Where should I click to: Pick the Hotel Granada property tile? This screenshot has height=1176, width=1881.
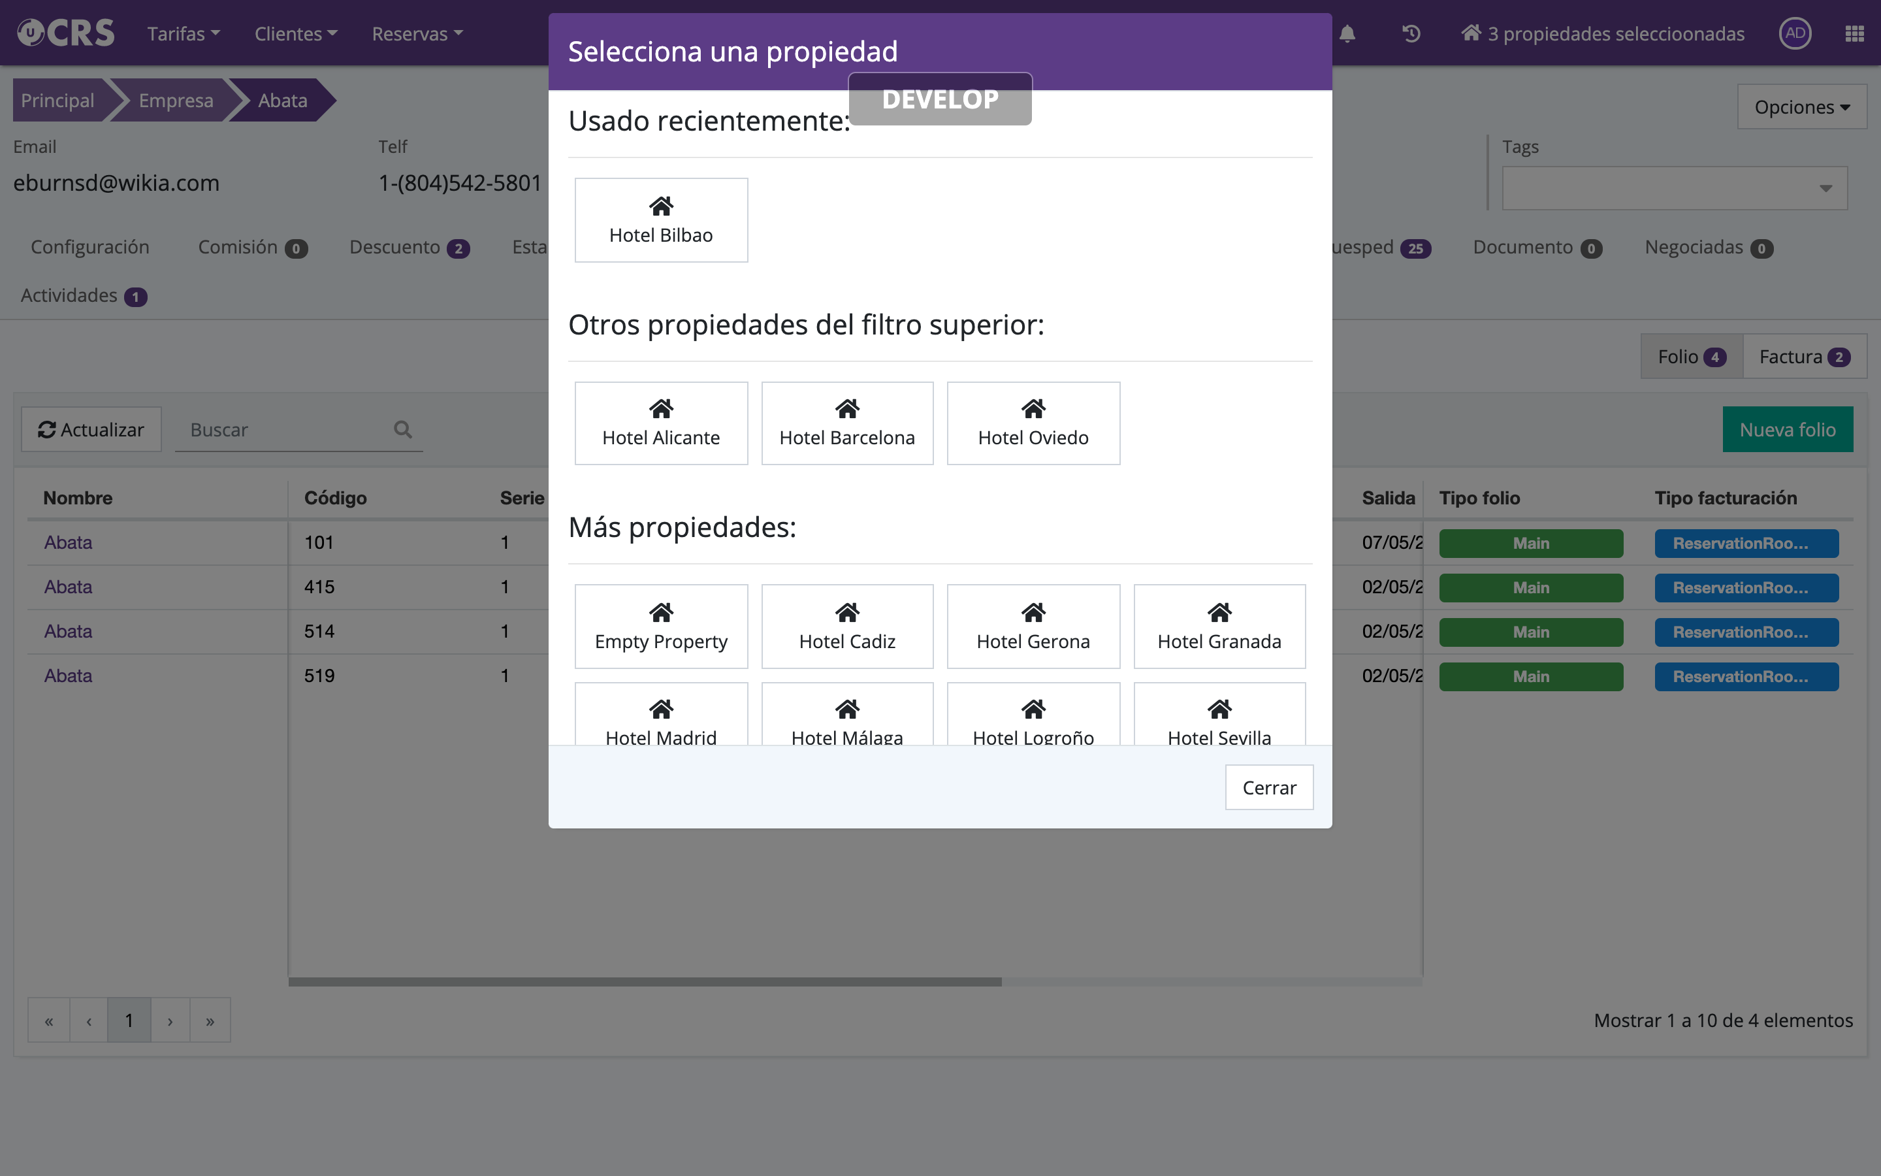1219,626
